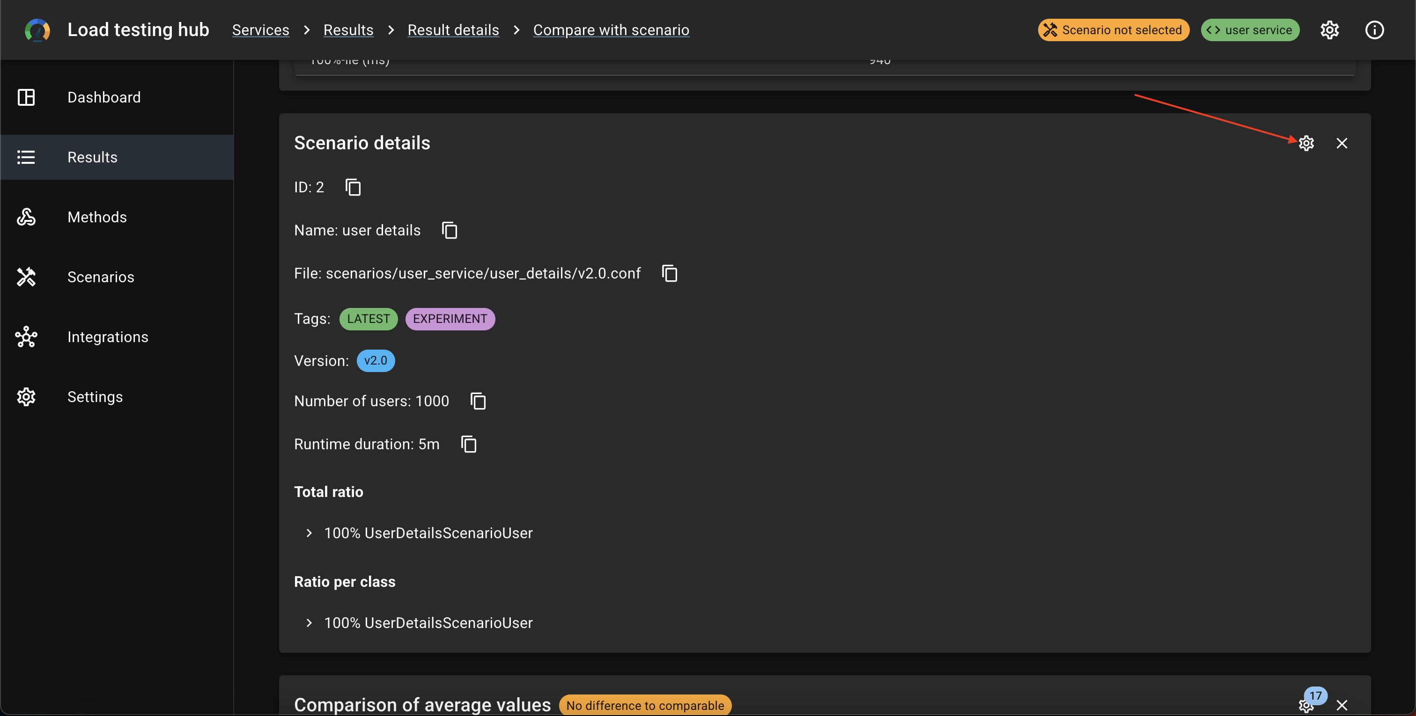Click the LATEST tag chip

click(369, 319)
